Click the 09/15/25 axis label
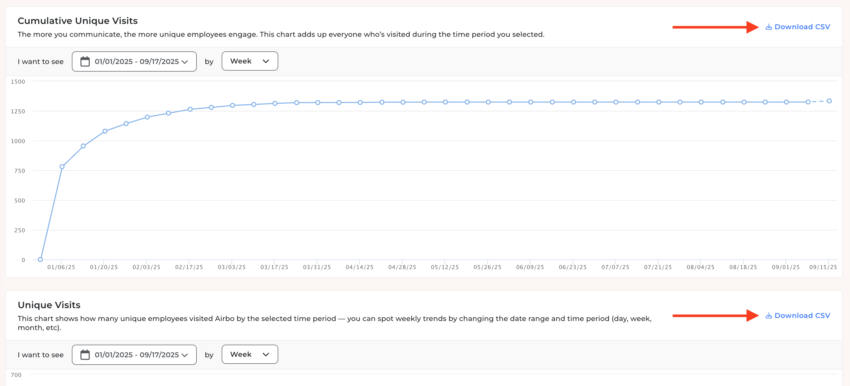Viewport: 850px width, 386px height. coord(823,267)
